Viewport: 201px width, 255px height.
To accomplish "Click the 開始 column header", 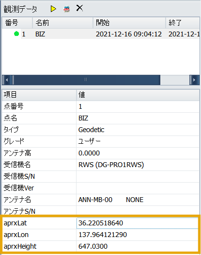I will 129,23.
